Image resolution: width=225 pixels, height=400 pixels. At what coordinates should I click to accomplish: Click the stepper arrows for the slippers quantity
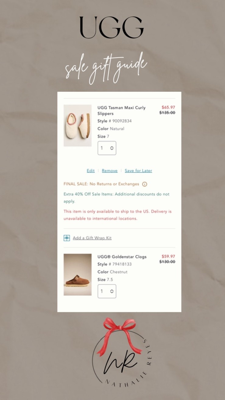point(111,148)
